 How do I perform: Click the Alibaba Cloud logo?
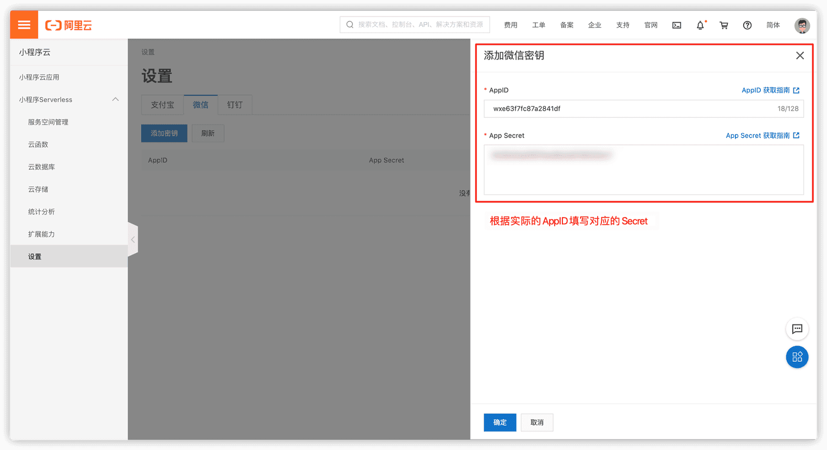(68, 25)
